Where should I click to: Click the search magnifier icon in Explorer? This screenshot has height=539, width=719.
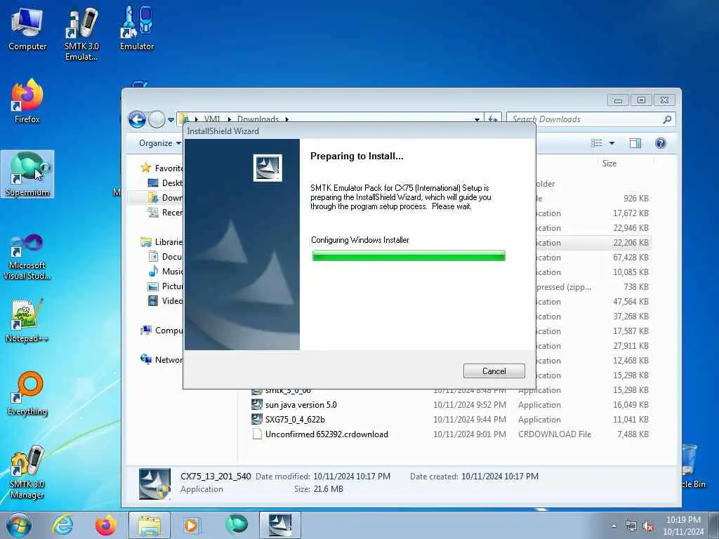pyautogui.click(x=667, y=119)
